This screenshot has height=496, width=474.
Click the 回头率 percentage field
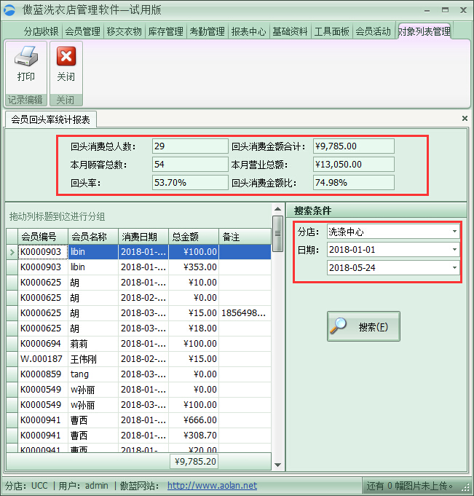(190, 182)
